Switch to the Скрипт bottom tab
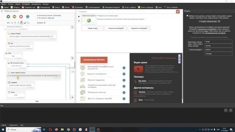Image resolution: width=235 pixels, height=132 pixels. pyautogui.click(x=4, y=125)
